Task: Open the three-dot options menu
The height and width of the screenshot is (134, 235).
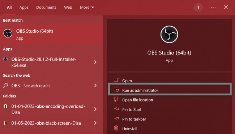Action: [x=213, y=7]
